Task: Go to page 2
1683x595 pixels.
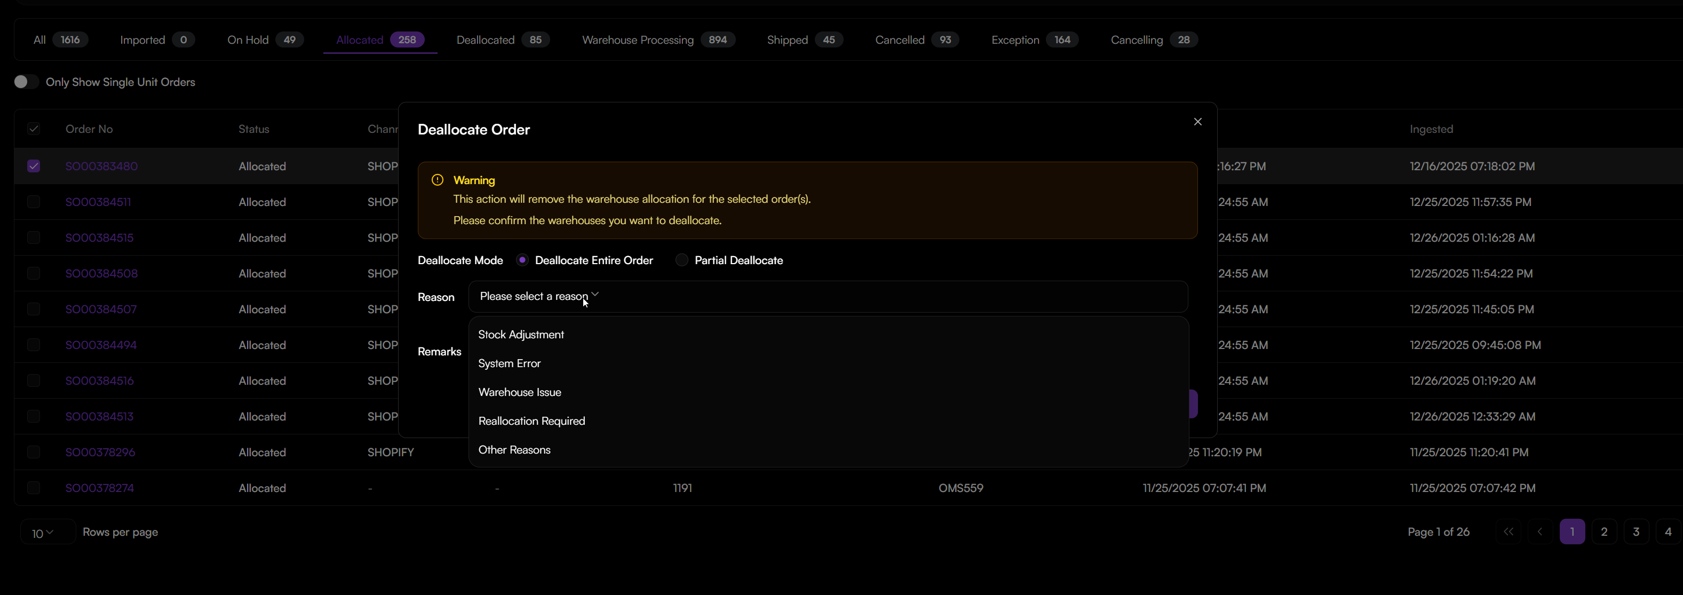Action: click(1603, 531)
